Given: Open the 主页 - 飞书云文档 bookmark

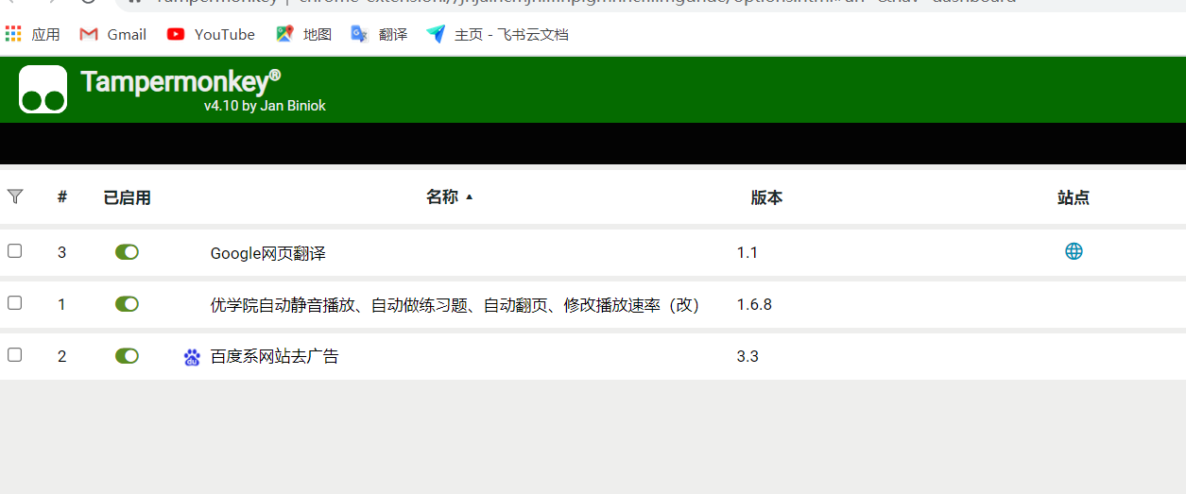Looking at the screenshot, I should point(497,34).
